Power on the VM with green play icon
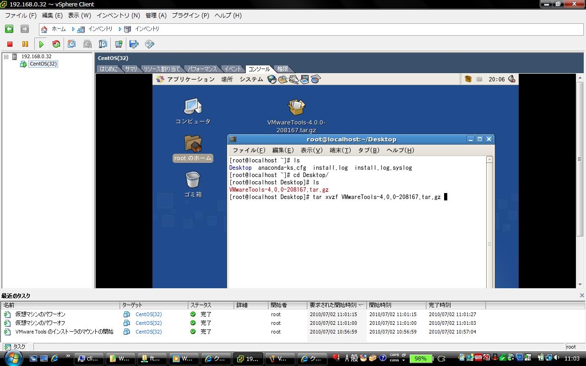 tap(41, 44)
